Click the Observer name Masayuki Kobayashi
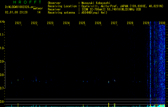The width and height of the screenshot is (168, 107). coord(96,3)
